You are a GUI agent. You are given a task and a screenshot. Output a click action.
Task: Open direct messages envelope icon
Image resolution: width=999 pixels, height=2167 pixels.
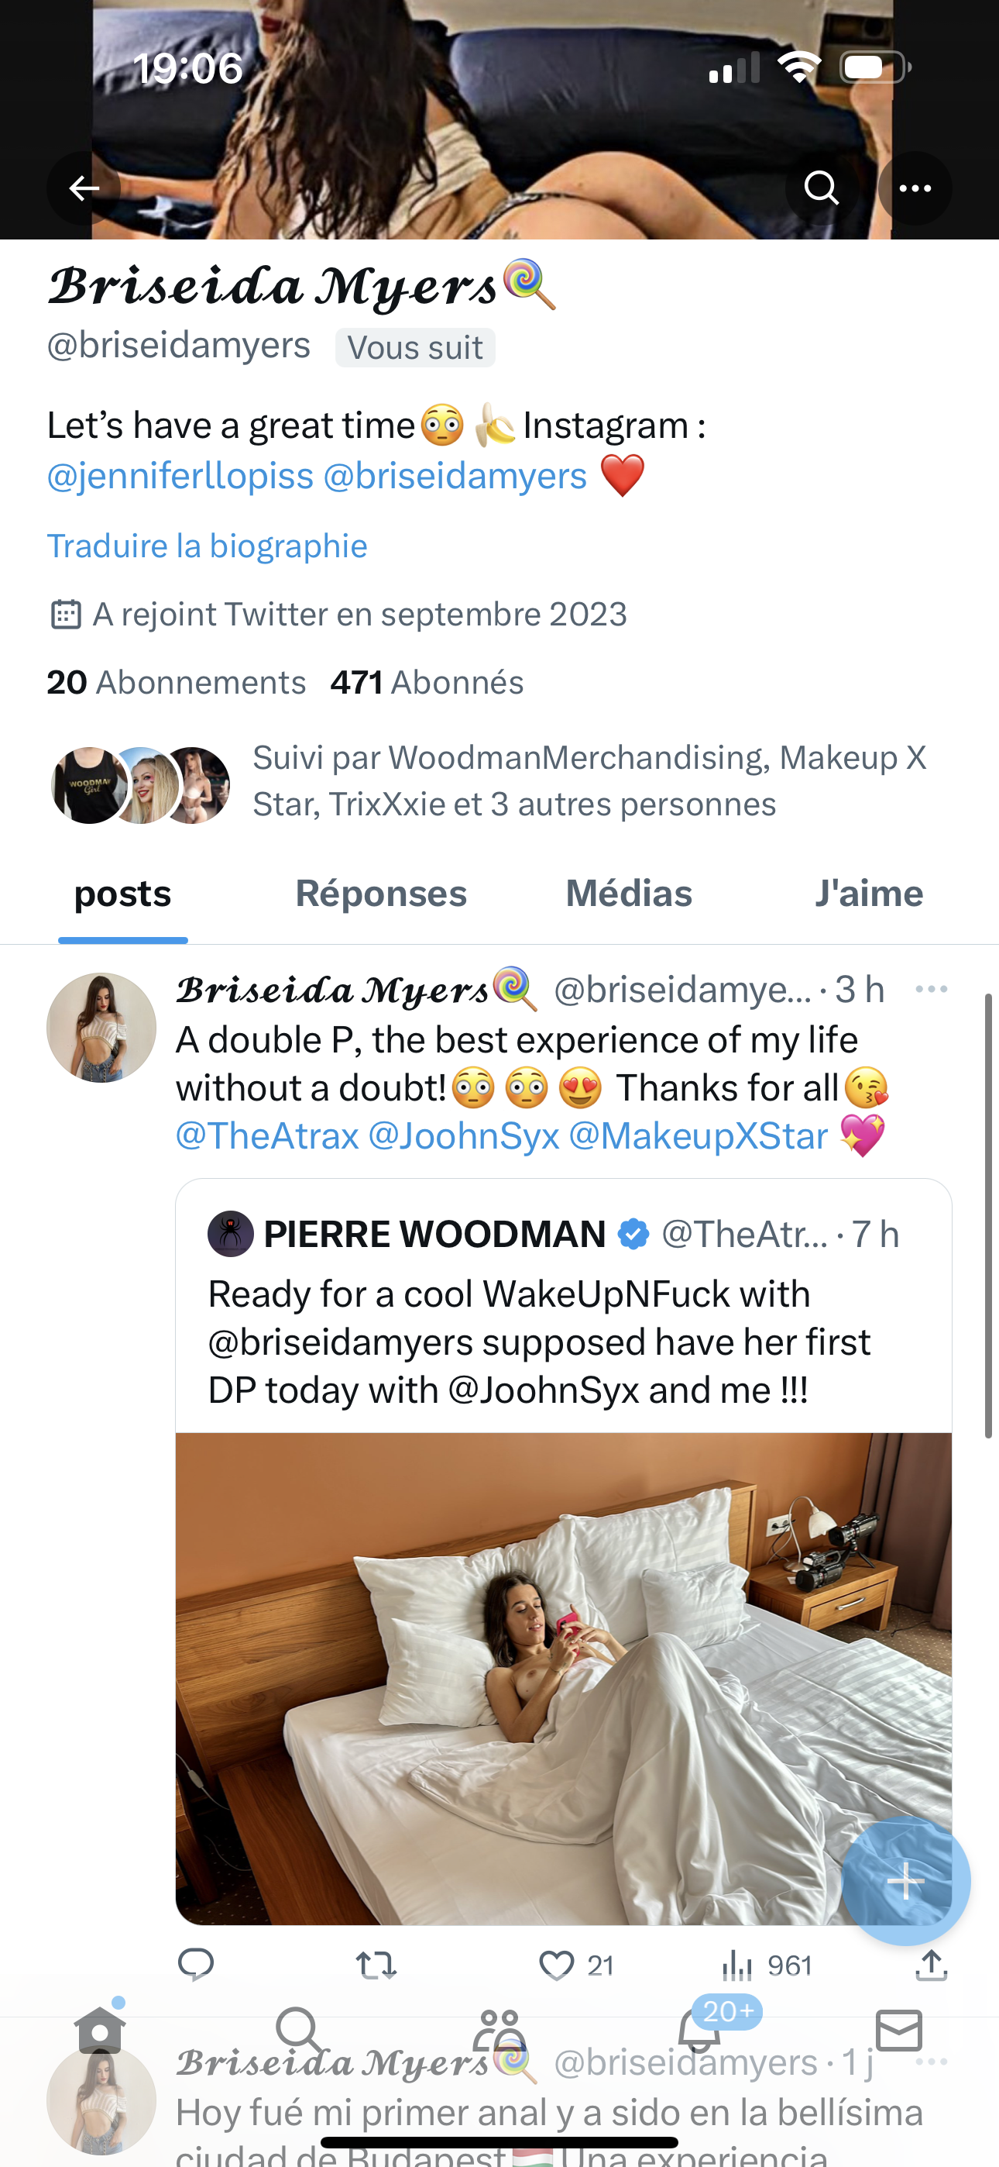899,2031
